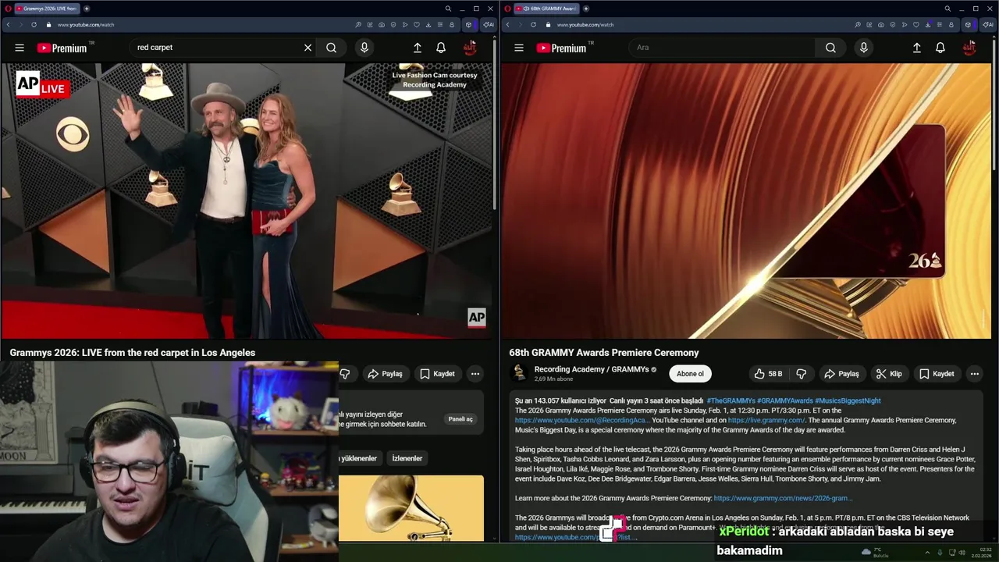Open the gramophone recommended video thumbnail

tap(411, 508)
